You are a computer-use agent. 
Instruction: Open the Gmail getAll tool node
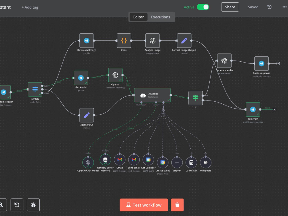[120, 160]
